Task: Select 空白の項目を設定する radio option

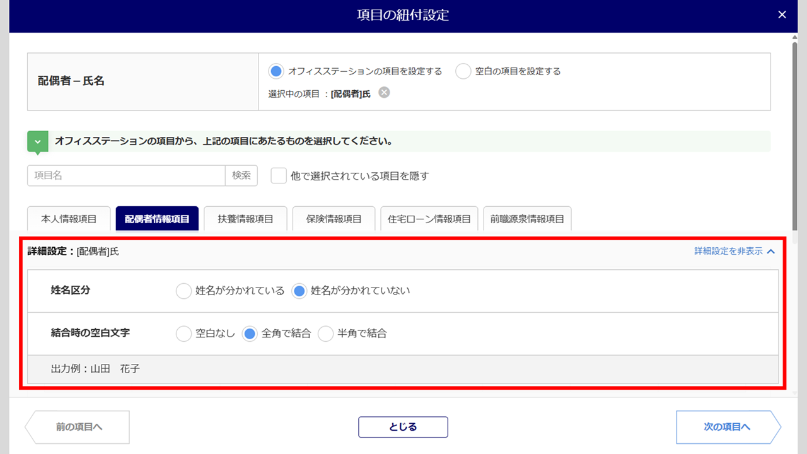Action: click(463, 71)
